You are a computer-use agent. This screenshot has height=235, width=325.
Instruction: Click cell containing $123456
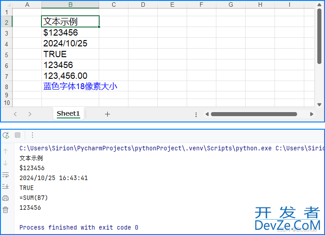point(70,32)
